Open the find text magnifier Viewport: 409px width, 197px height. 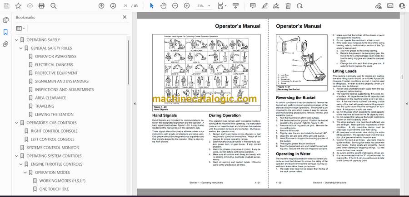click(x=54, y=6)
